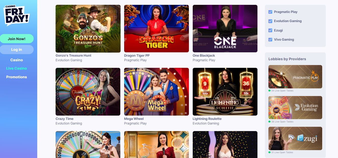Open the One Blackjack game tile
This screenshot has height=158, width=338.
[x=225, y=29]
